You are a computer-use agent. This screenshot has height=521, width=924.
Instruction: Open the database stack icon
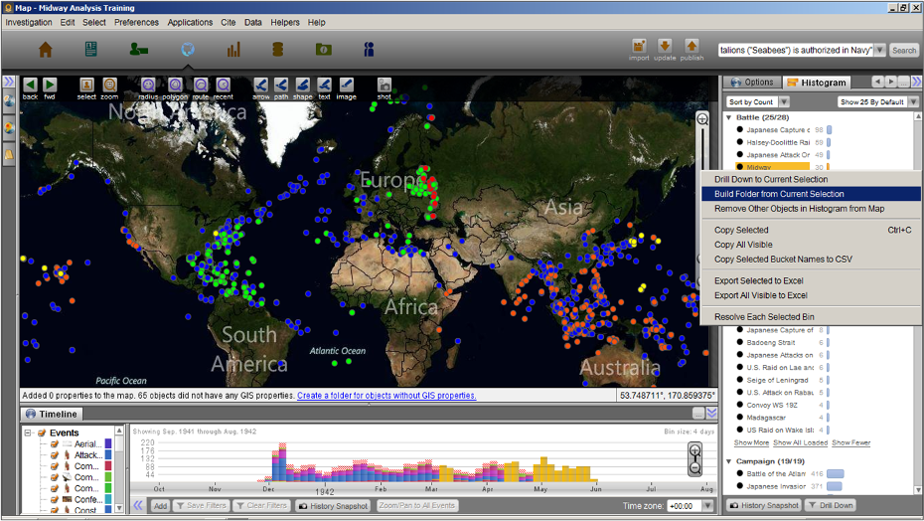277,49
